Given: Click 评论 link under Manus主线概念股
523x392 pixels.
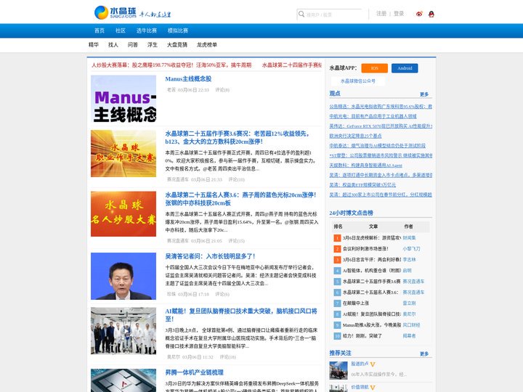Looking at the screenshot, I should [222, 90].
